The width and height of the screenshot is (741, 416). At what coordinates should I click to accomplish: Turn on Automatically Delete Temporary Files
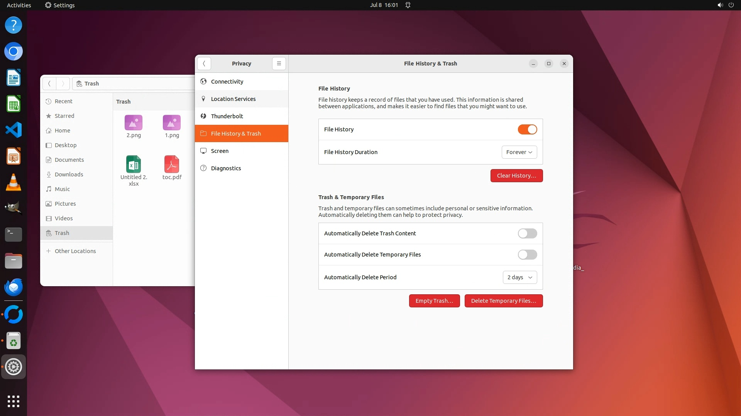pyautogui.click(x=527, y=255)
